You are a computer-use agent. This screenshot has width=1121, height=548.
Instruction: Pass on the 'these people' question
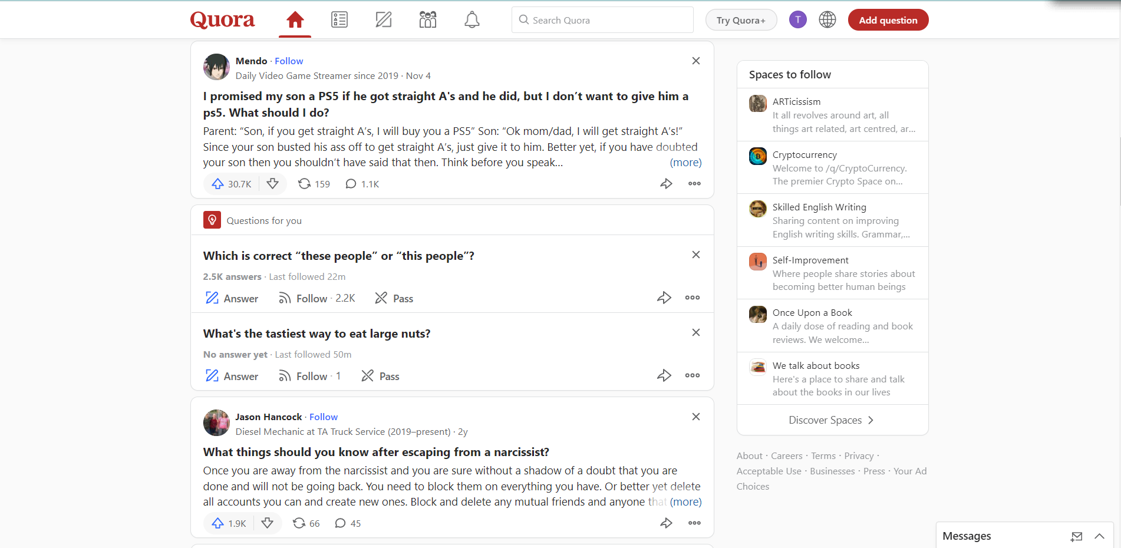(394, 298)
